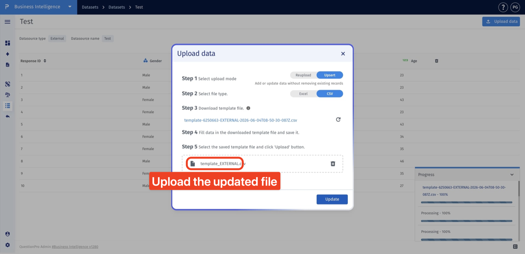The width and height of the screenshot is (525, 254).
Task: Choose CSV file type
Action: tap(330, 94)
